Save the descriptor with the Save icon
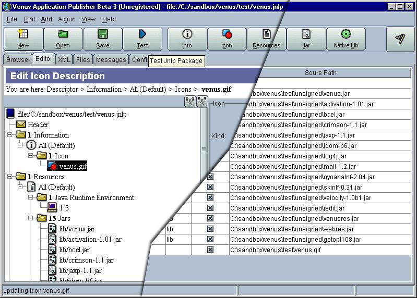The image size is (417, 298). tap(103, 39)
